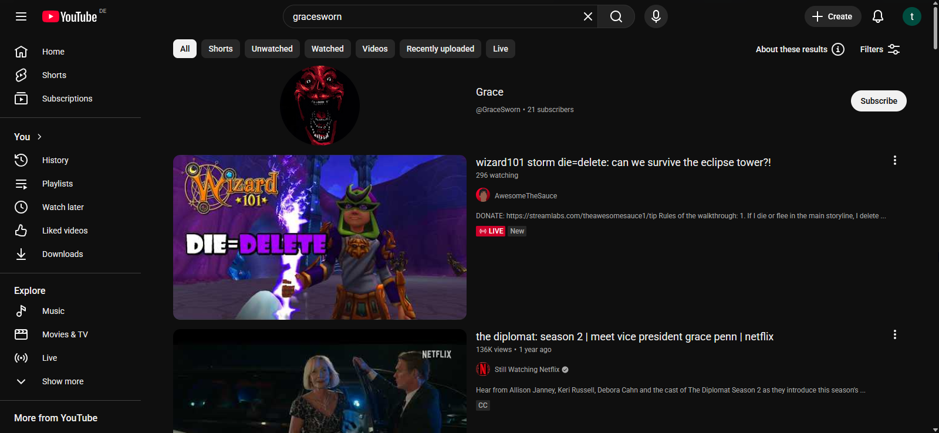Visit the AwesomeTheSauce channel name
Image resolution: width=939 pixels, height=433 pixels.
click(526, 196)
